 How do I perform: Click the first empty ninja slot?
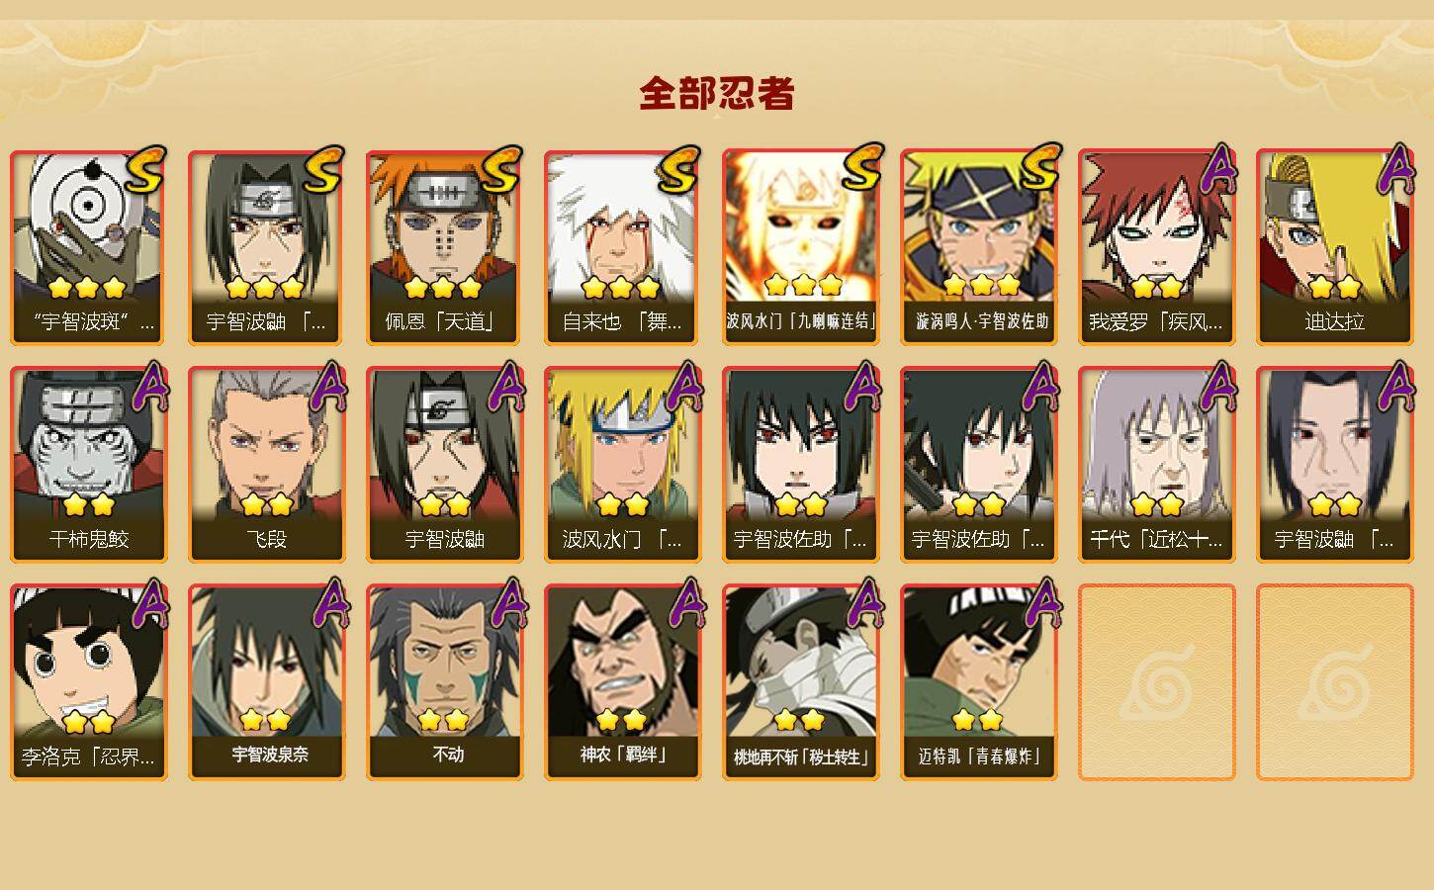[x=1156, y=682]
